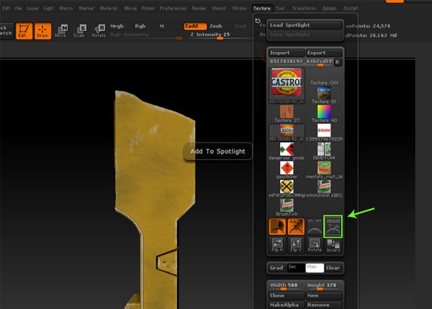Pick the Main white color swatch

click(x=315, y=268)
